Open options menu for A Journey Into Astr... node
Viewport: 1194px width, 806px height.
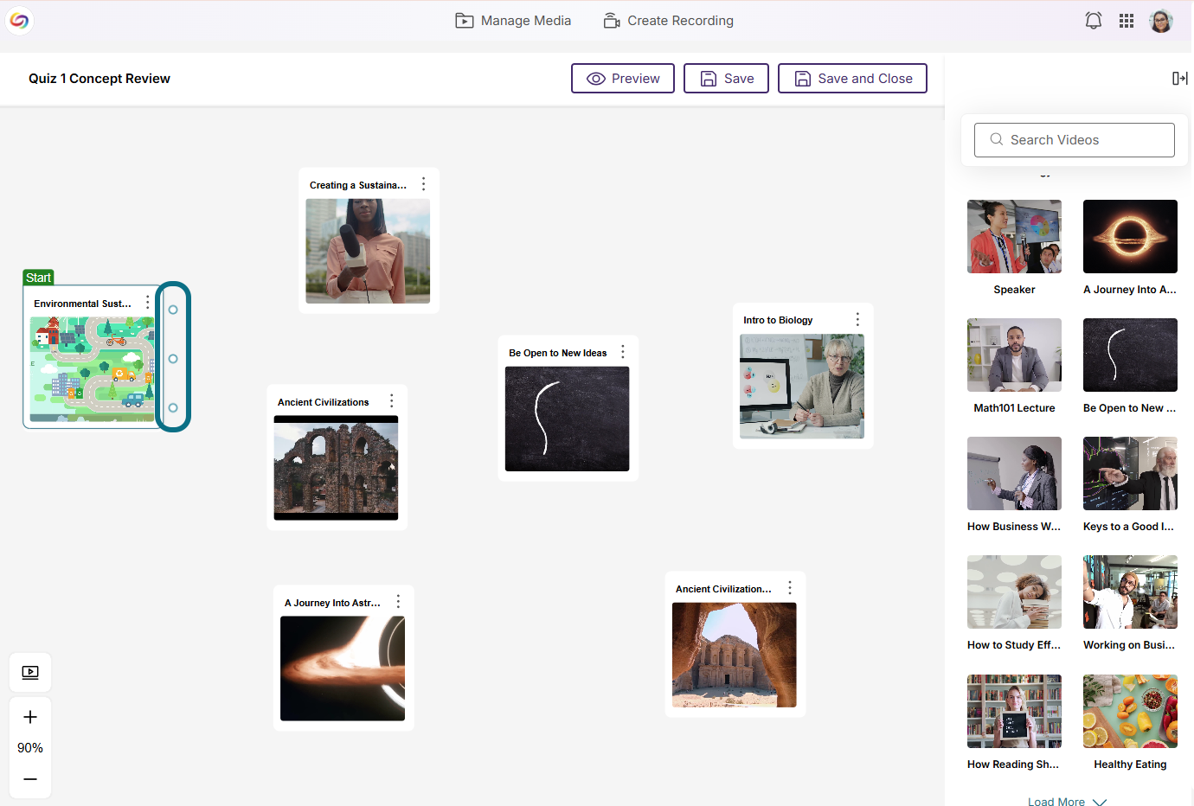(x=398, y=602)
